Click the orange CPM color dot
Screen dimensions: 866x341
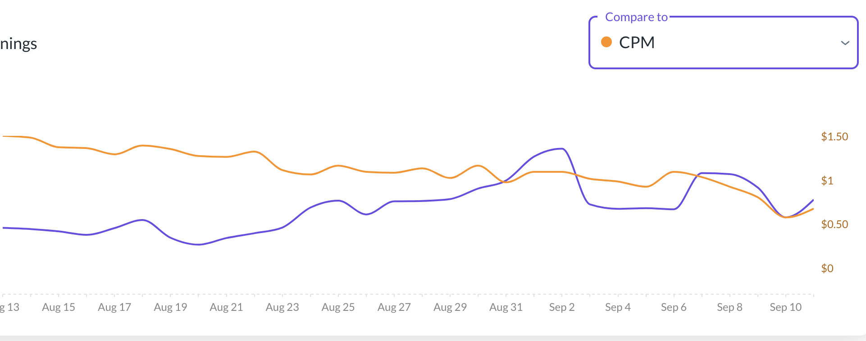tap(606, 42)
